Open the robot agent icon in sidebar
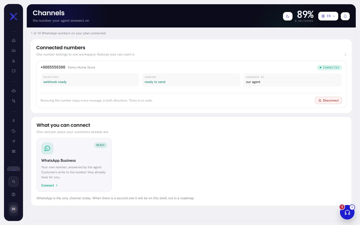 point(13,91)
